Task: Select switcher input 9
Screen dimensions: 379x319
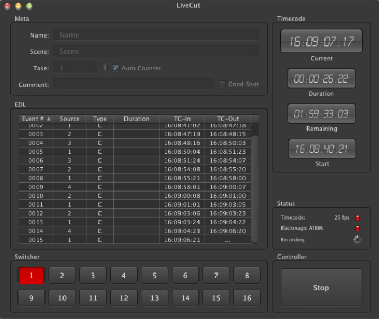Action: (x=31, y=298)
